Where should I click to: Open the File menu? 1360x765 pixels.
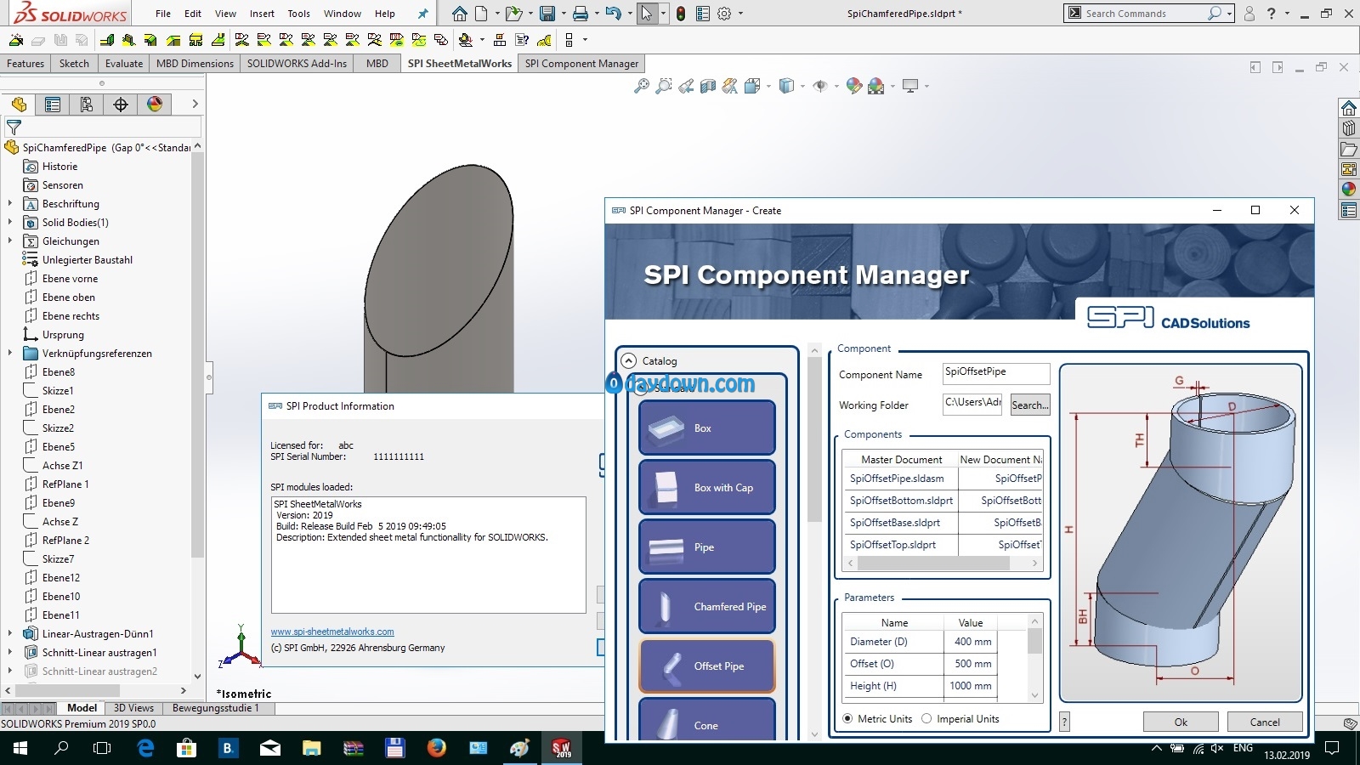pyautogui.click(x=163, y=14)
